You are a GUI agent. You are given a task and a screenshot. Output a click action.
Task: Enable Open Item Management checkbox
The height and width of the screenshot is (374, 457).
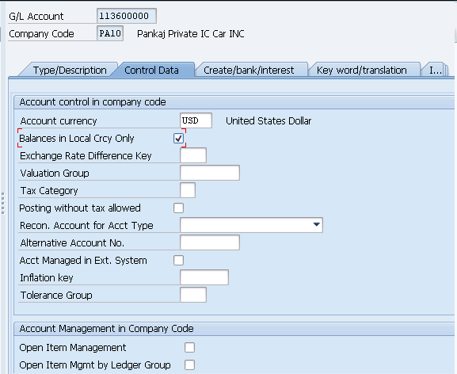click(x=189, y=348)
